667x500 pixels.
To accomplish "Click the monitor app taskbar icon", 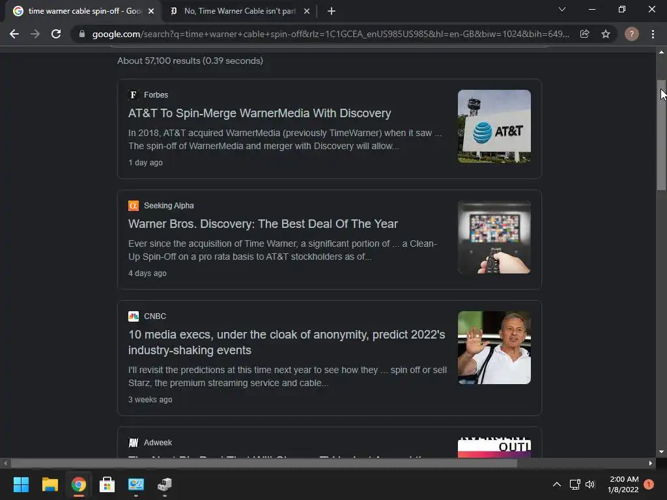I will click(136, 484).
